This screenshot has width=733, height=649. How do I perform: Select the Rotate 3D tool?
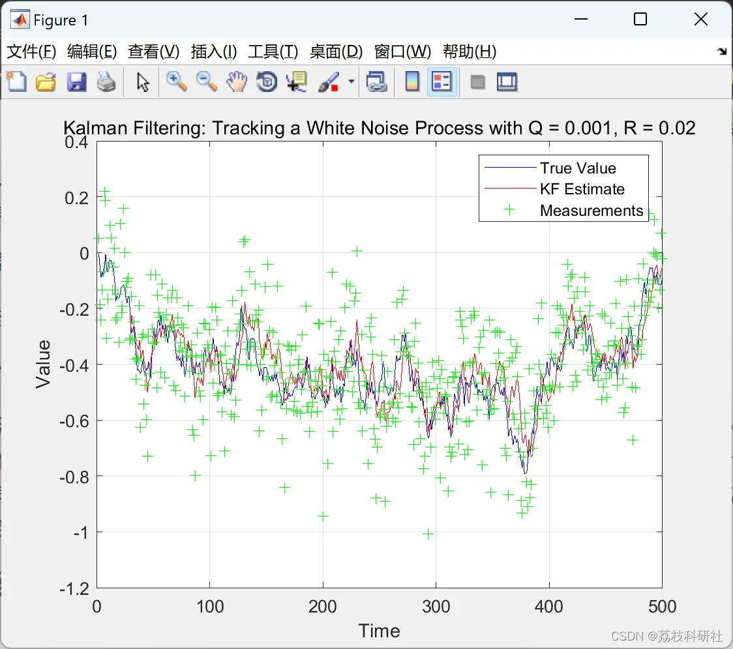point(267,82)
